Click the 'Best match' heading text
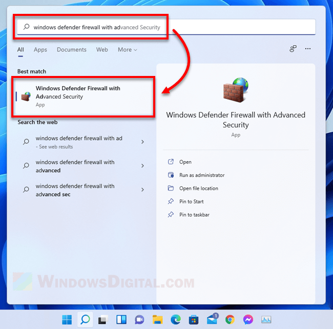The height and width of the screenshot is (329, 333). tap(32, 71)
